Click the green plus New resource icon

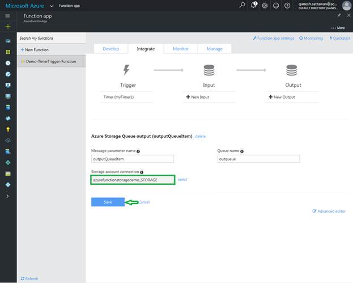(x=8, y=27)
